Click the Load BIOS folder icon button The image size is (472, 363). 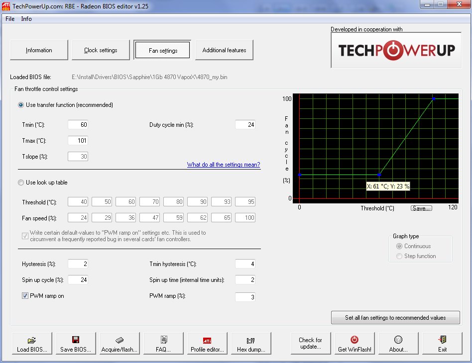point(32,344)
